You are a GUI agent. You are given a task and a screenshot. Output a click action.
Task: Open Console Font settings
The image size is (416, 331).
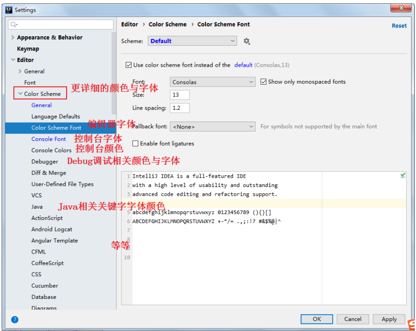49,139
